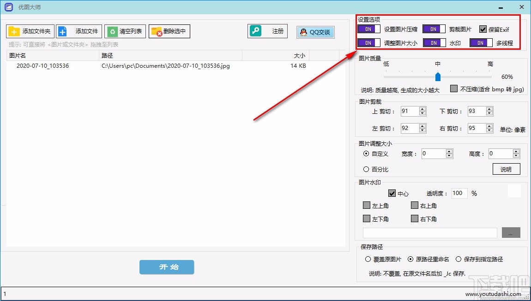Toggle the 多线程 switch

tap(481, 42)
